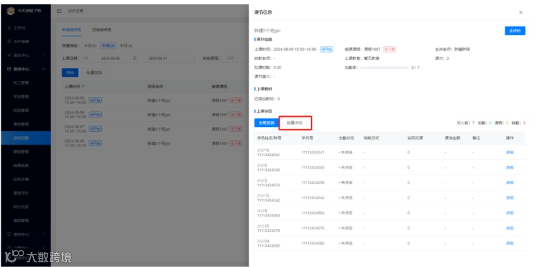Click the 去评价 button in the drawer
Image resolution: width=552 pixels, height=267 pixels.
[515, 31]
